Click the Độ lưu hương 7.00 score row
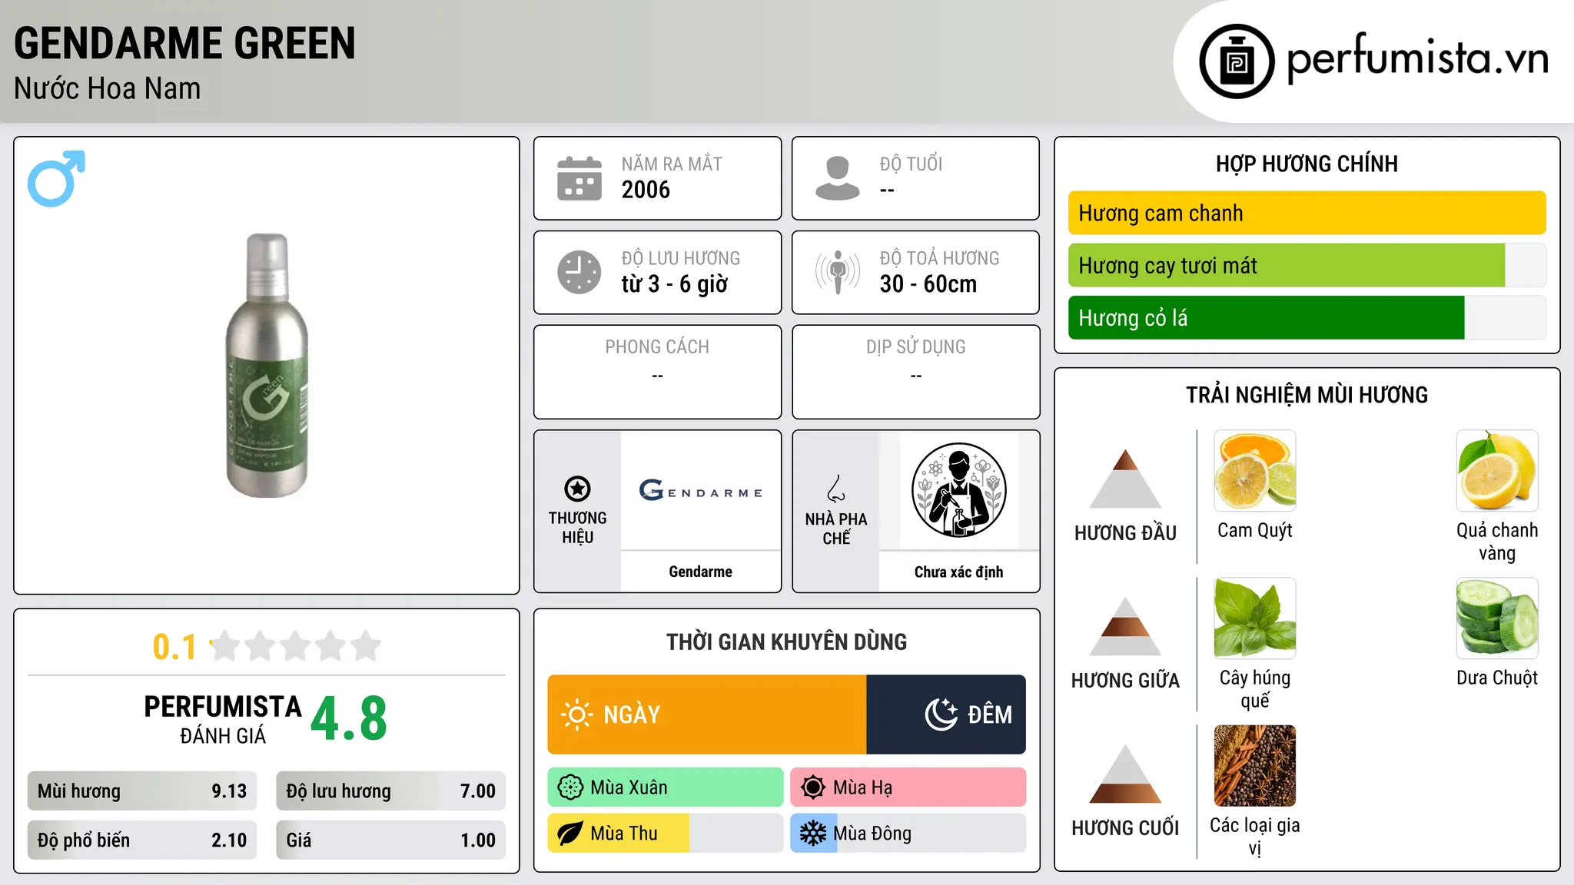The image size is (1574, 885). [390, 791]
